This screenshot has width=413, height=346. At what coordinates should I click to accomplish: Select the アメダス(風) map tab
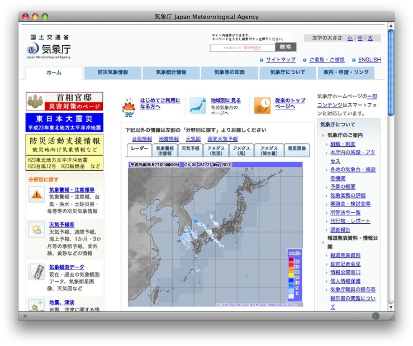coord(241,150)
